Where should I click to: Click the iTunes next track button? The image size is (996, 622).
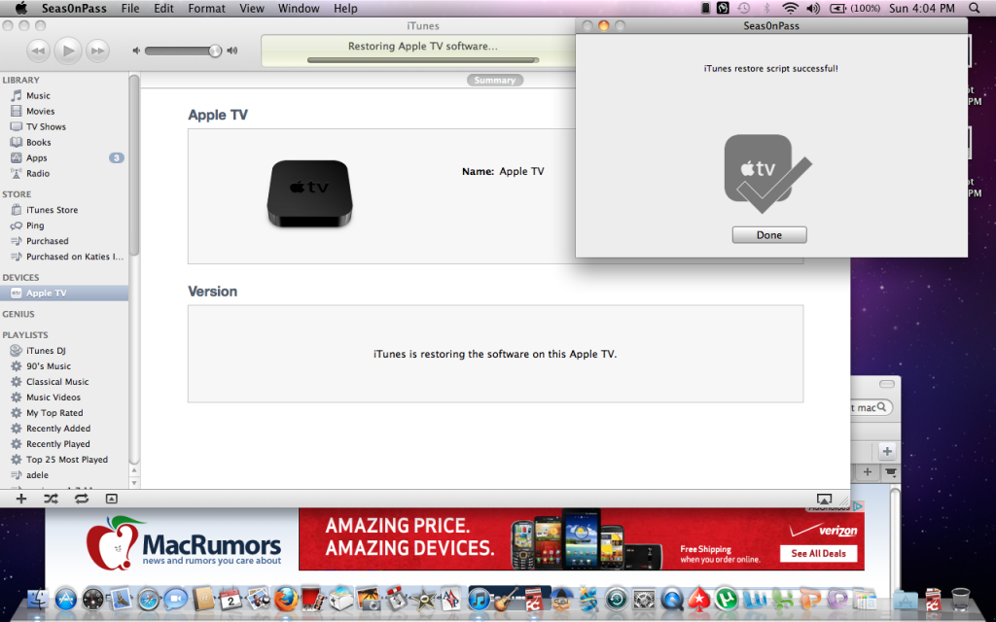click(x=97, y=51)
